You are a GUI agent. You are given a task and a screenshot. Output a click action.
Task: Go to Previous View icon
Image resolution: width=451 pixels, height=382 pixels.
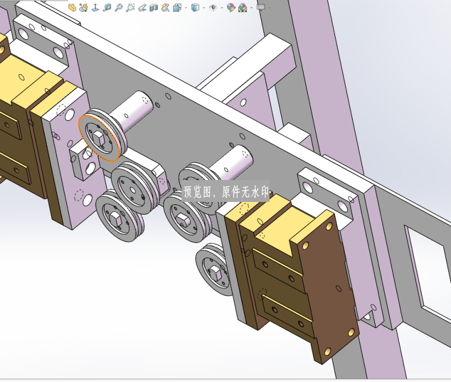click(x=142, y=8)
